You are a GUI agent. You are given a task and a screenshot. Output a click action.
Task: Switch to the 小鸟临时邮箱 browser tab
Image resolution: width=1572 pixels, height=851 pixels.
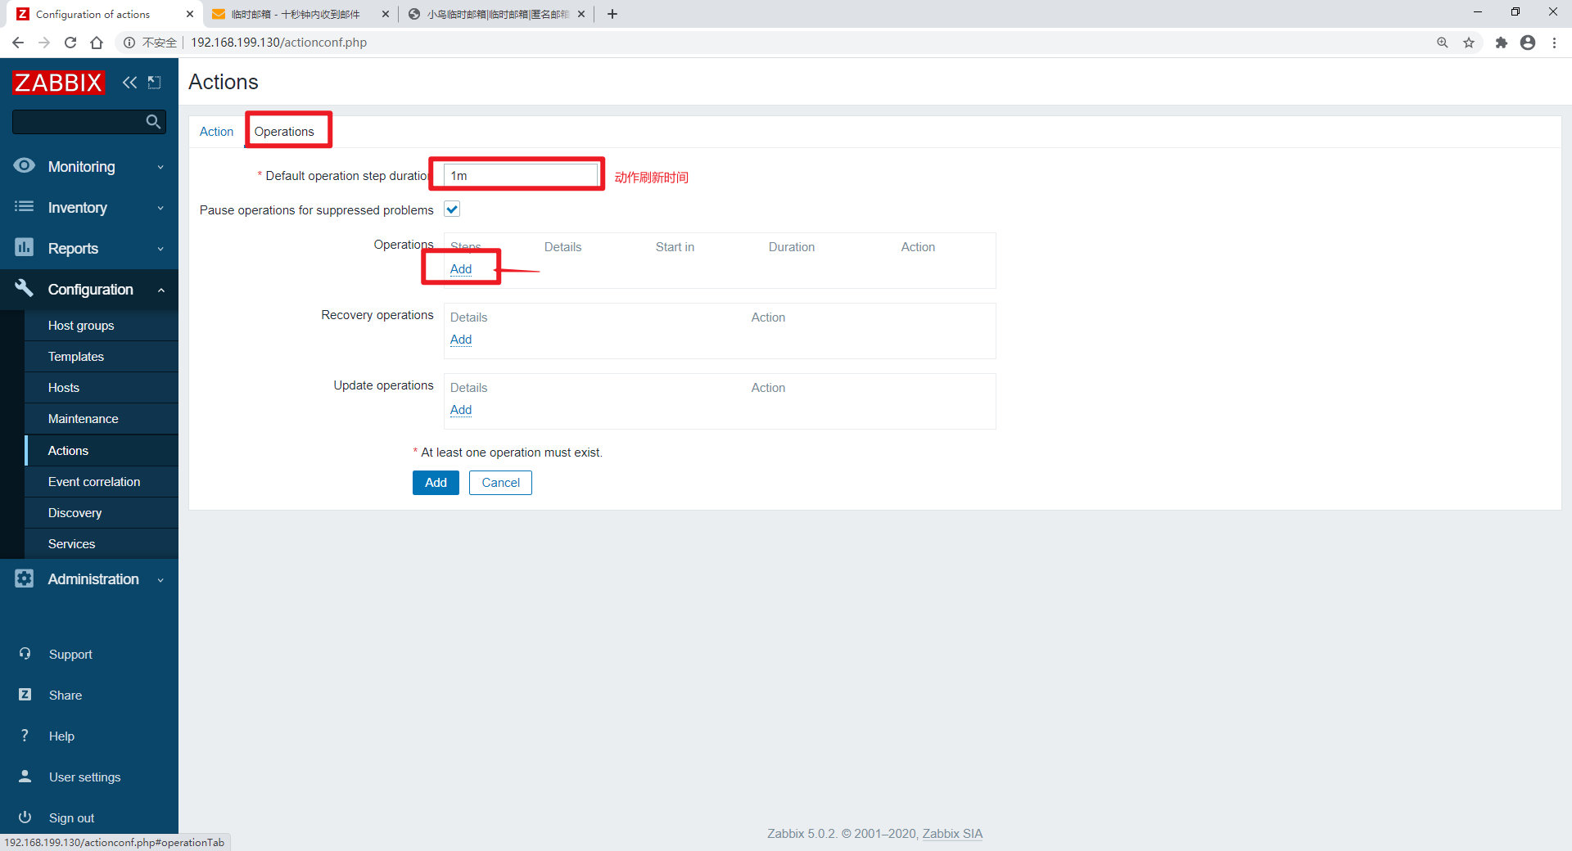(498, 14)
